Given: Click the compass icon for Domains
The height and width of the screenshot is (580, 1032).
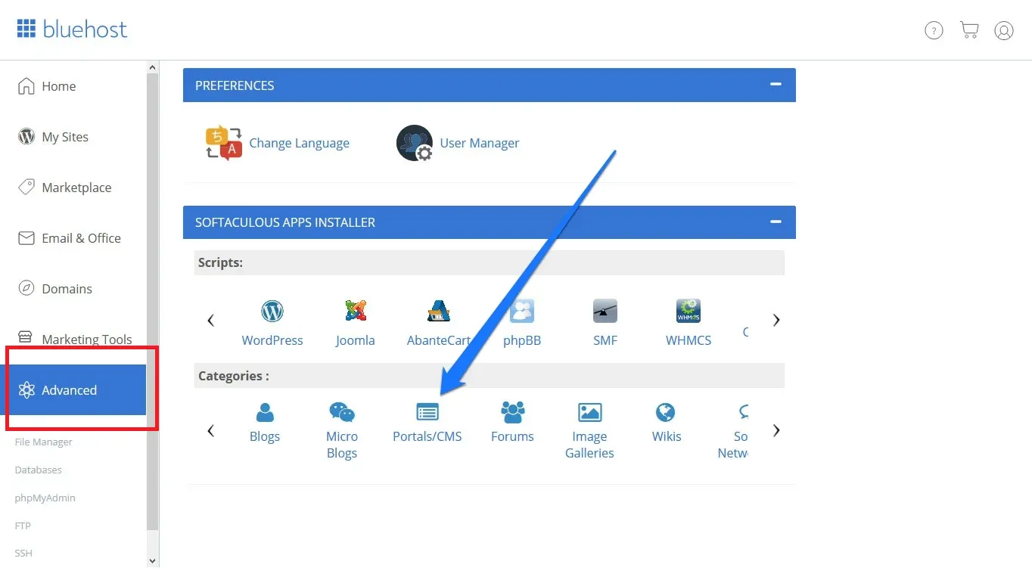Looking at the screenshot, I should [x=26, y=288].
